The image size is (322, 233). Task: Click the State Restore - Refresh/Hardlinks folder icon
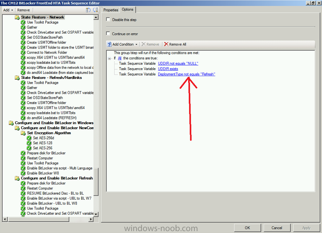pos(17,78)
